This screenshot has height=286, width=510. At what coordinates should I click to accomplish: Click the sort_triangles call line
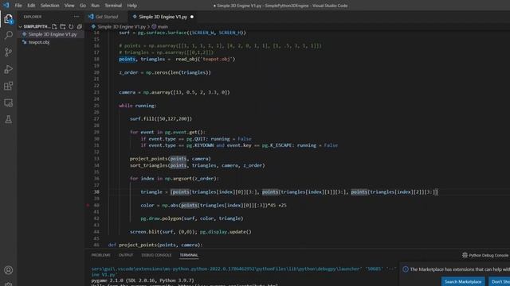(198, 165)
